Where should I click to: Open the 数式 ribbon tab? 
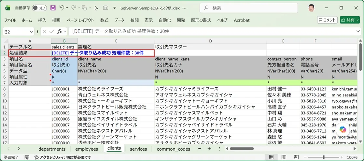click(x=104, y=20)
